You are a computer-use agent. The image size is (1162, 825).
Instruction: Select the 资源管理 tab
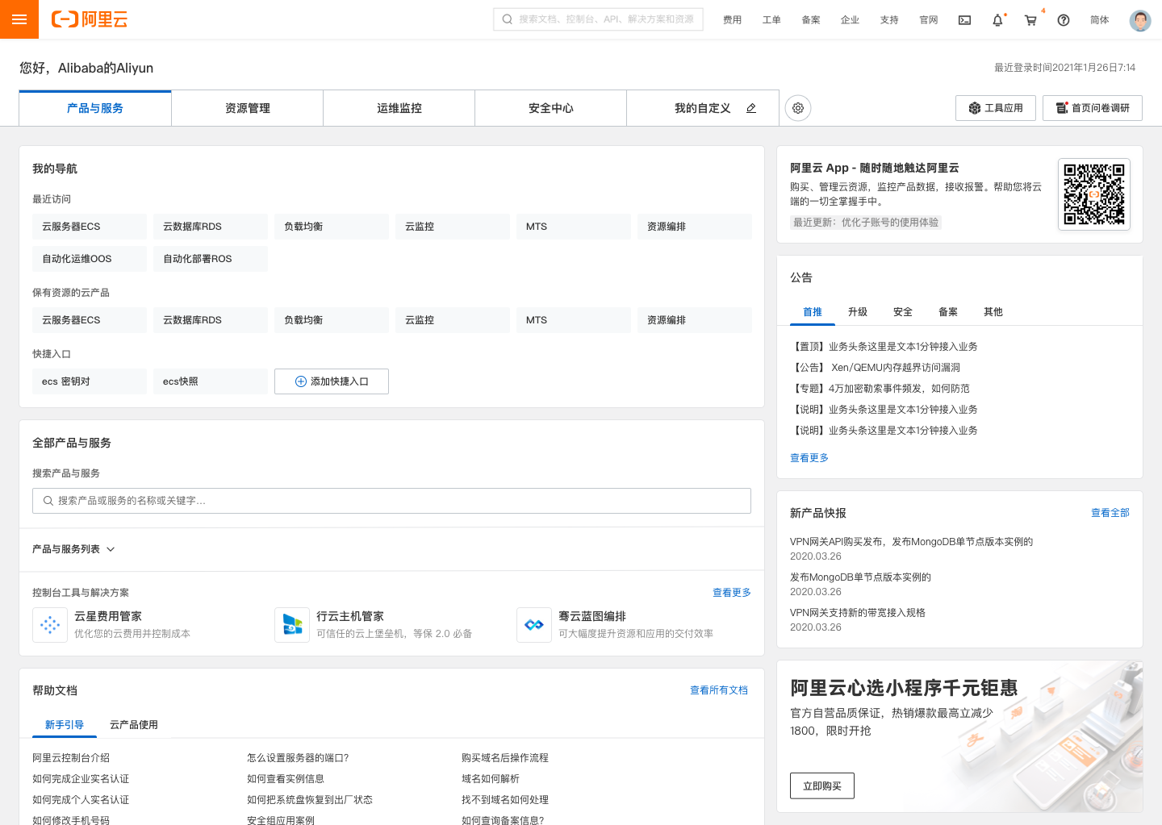pyautogui.click(x=248, y=108)
